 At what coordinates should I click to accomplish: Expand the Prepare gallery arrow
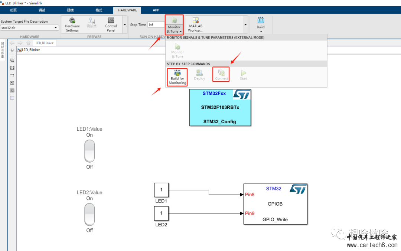point(125,25)
